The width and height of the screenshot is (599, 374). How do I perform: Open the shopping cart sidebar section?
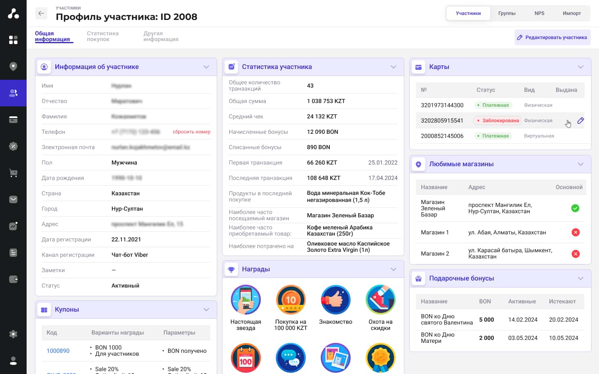pos(13,173)
